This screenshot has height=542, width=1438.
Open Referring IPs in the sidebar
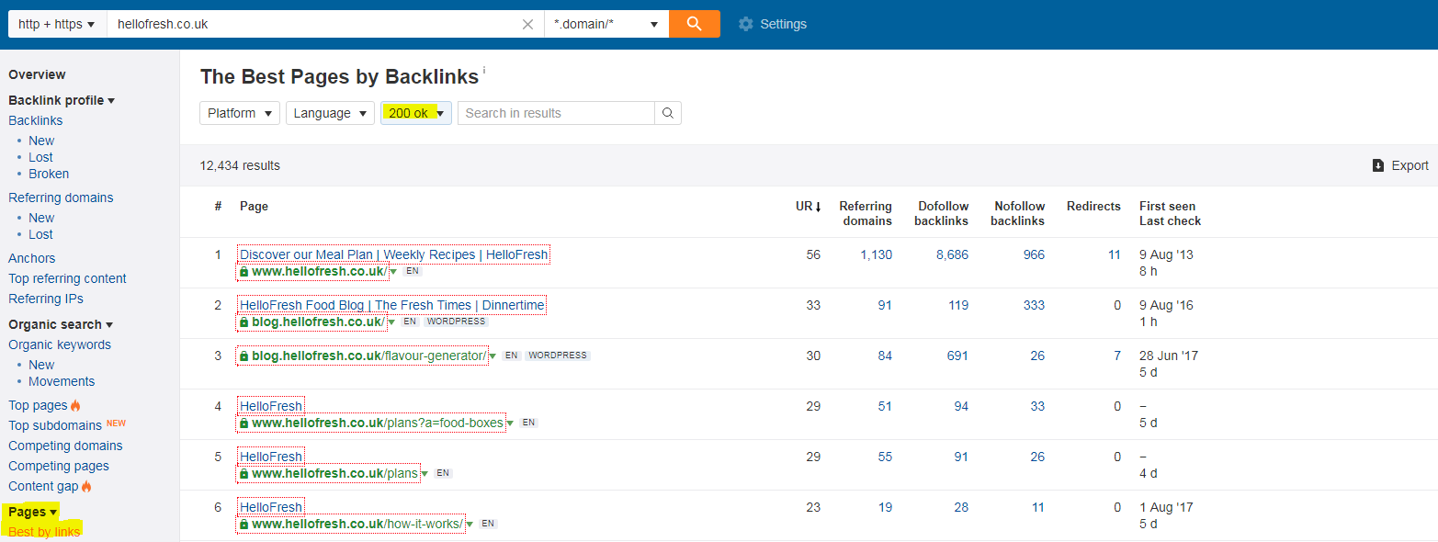[x=46, y=299]
